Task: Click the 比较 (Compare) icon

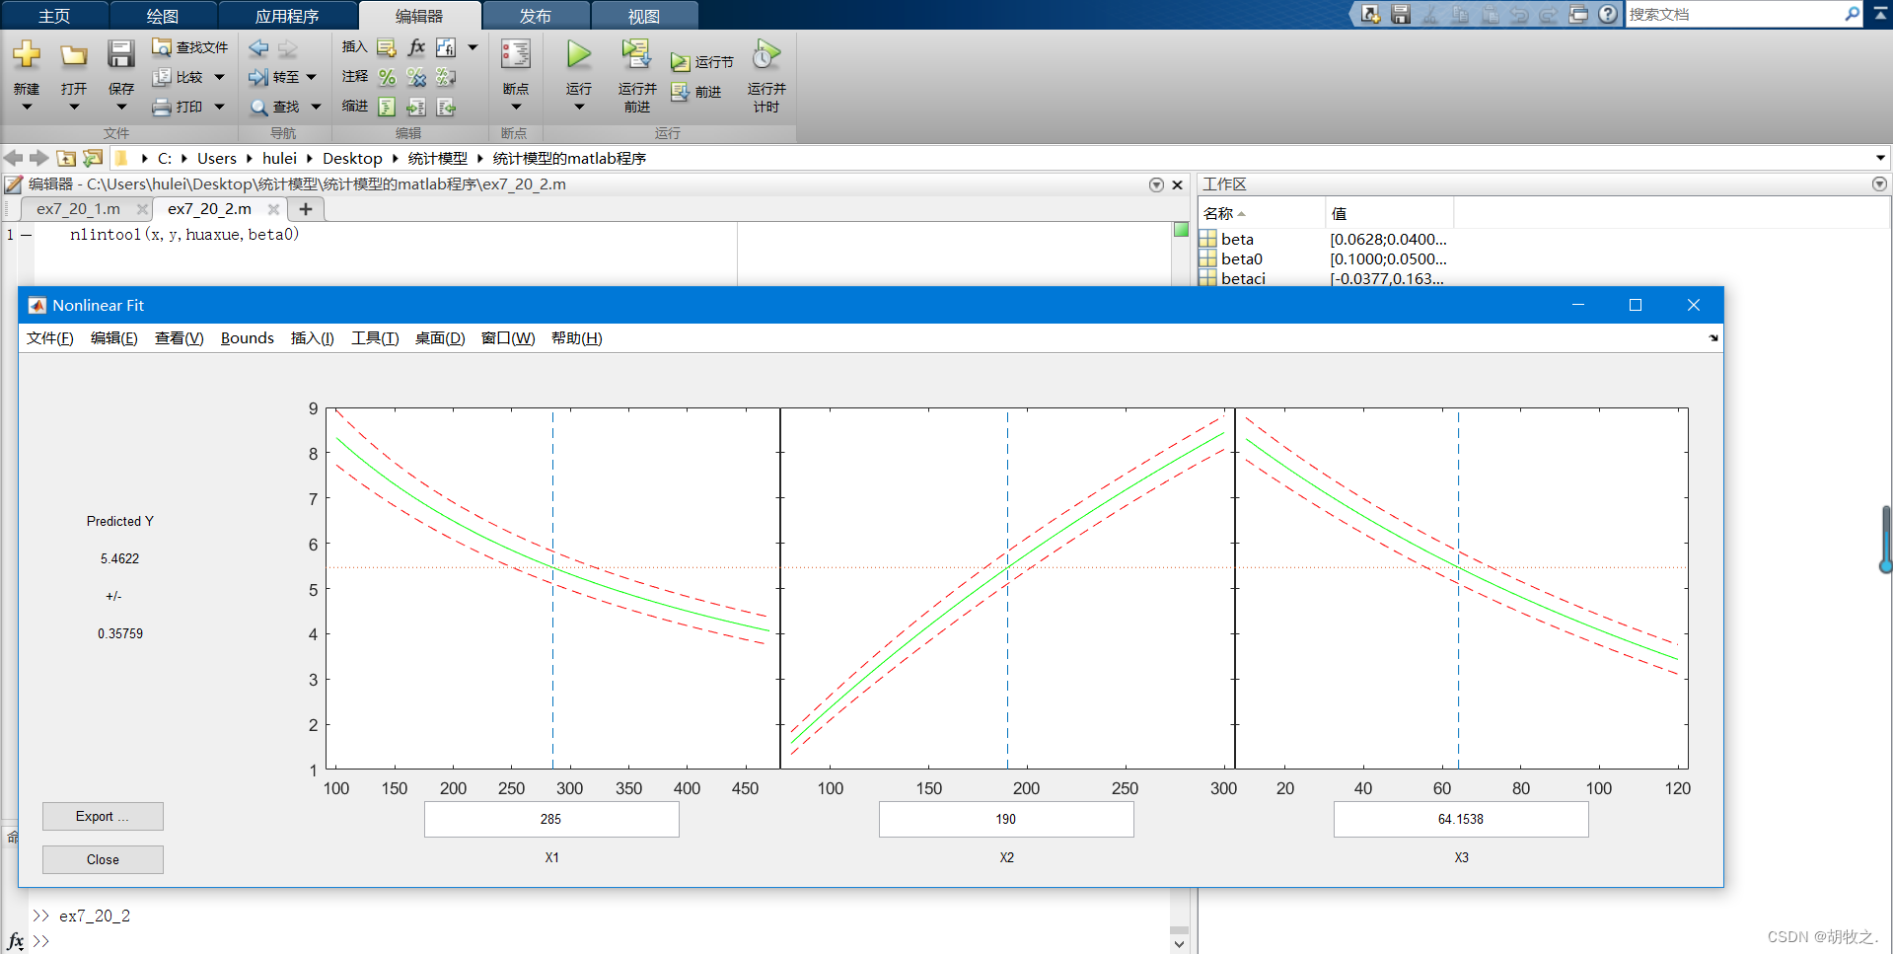Action: pyautogui.click(x=162, y=76)
